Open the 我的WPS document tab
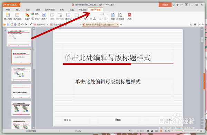The image size is (207, 135). 39,24
